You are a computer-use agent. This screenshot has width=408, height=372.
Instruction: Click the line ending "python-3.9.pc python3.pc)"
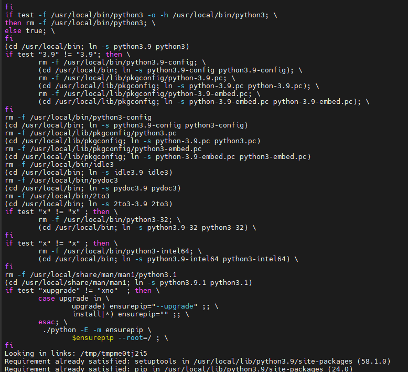click(x=133, y=141)
